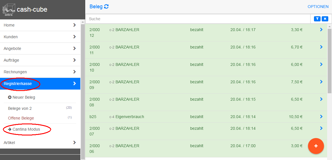Collapse the Registrierkasse section chevron
332x160 pixels.
[74, 84]
